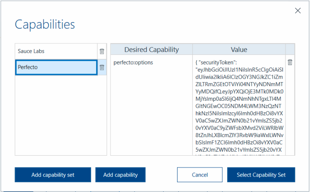Delete the Sauce Labs capability set

(x=102, y=51)
